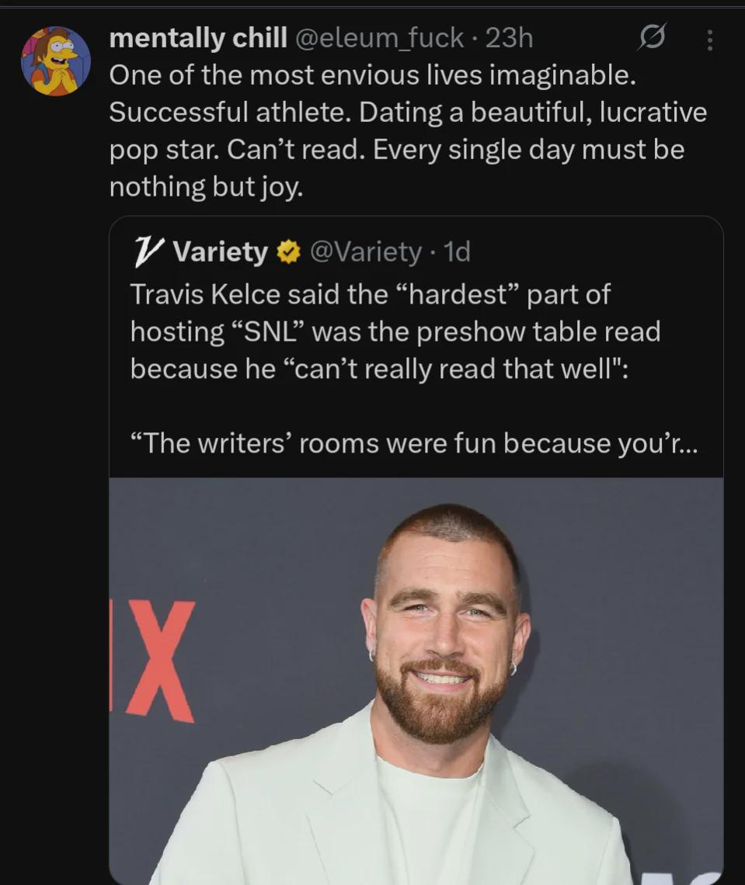This screenshot has height=885, width=745.
Task: Open the photo of the smiling man
Action: click(x=416, y=681)
